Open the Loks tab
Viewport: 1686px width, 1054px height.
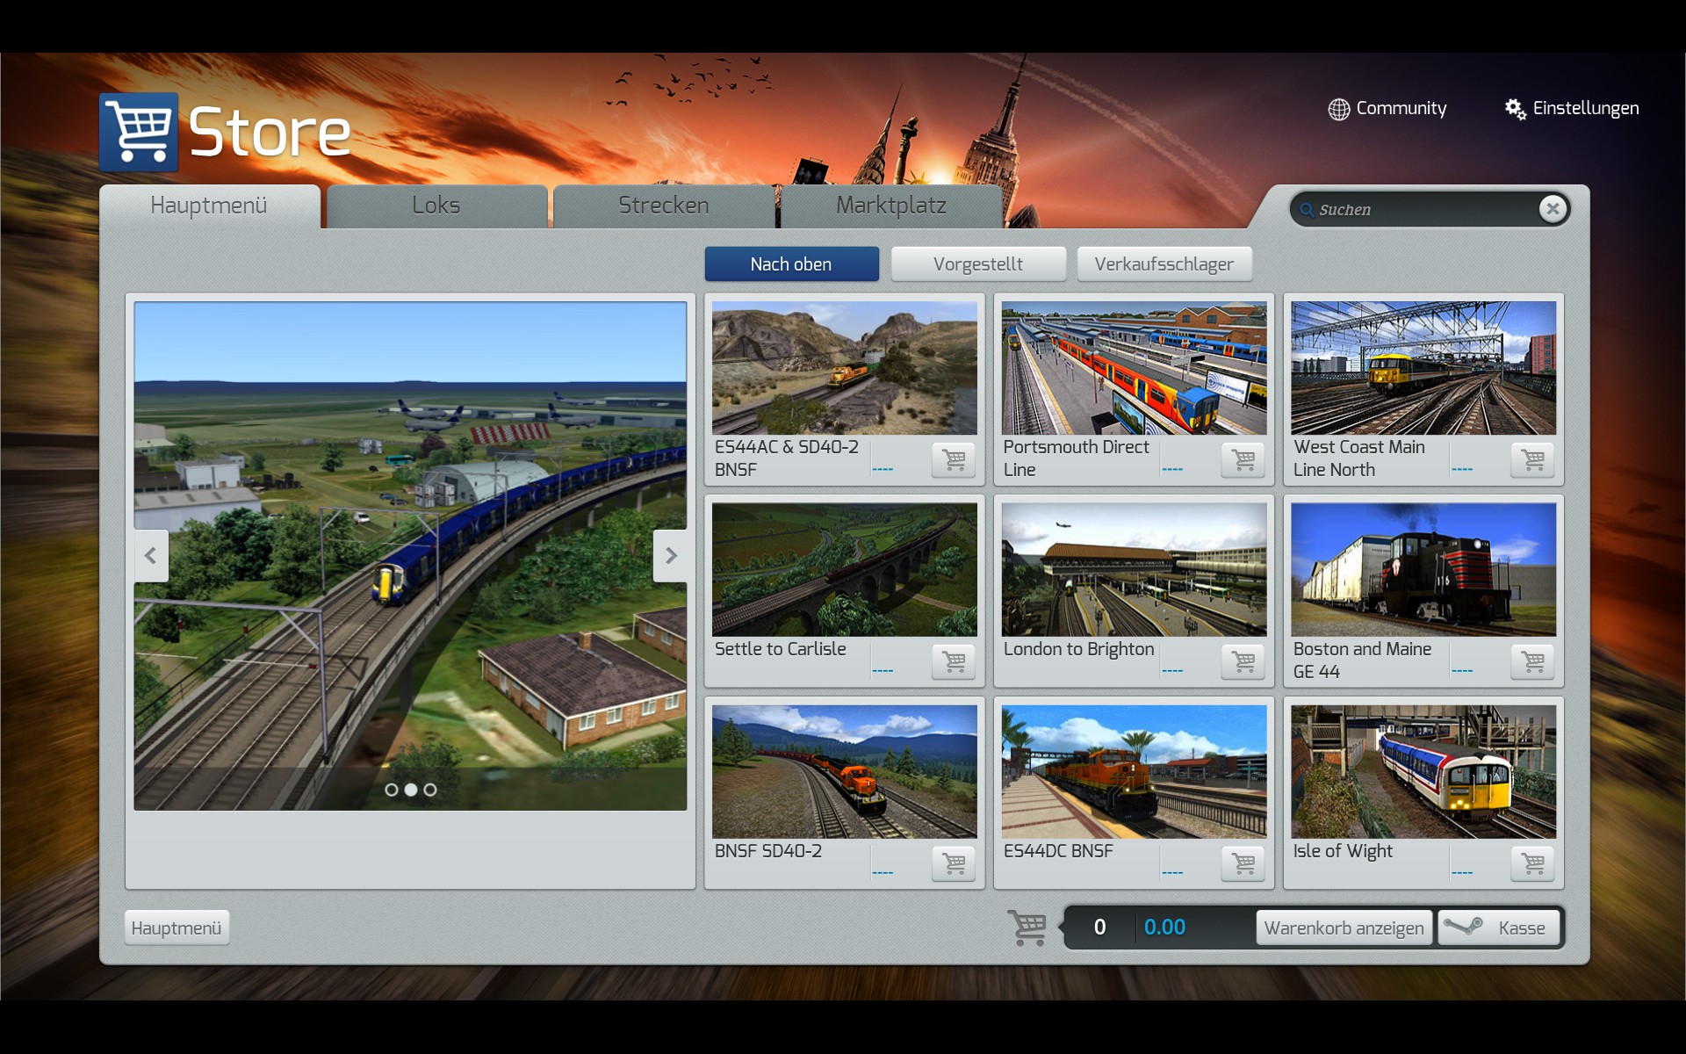pos(436,206)
